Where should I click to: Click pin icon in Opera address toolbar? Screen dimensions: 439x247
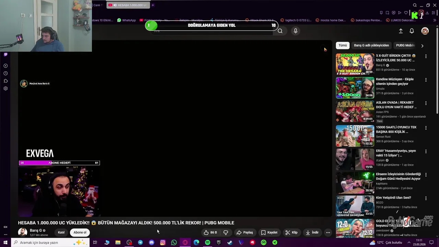[x=381, y=13]
